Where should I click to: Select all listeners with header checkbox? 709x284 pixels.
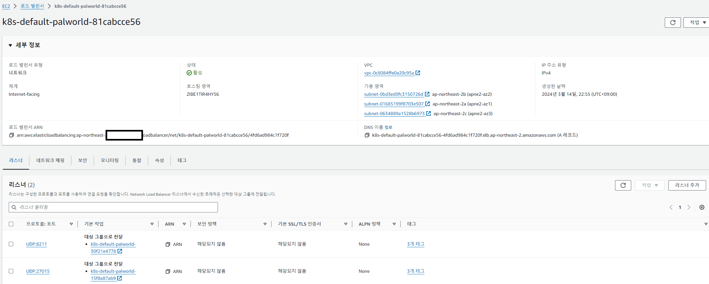pos(11,224)
